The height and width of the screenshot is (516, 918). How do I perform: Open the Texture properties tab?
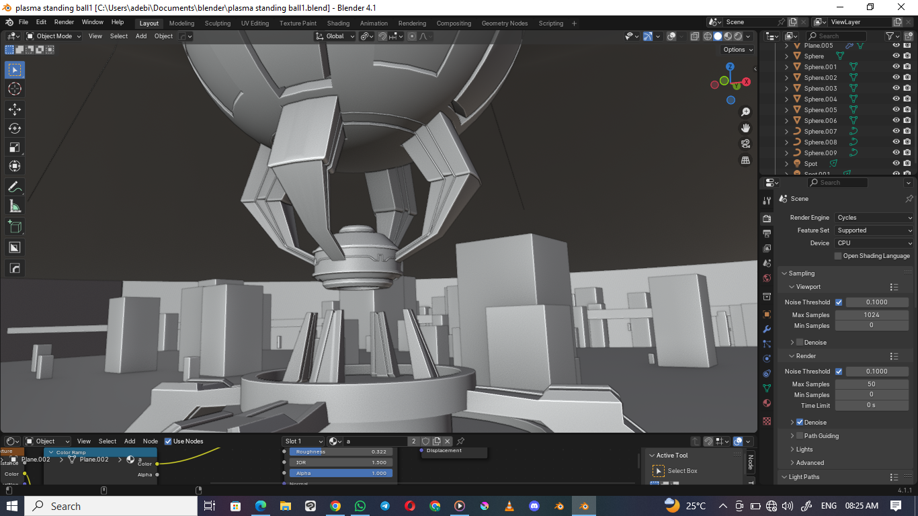click(767, 421)
